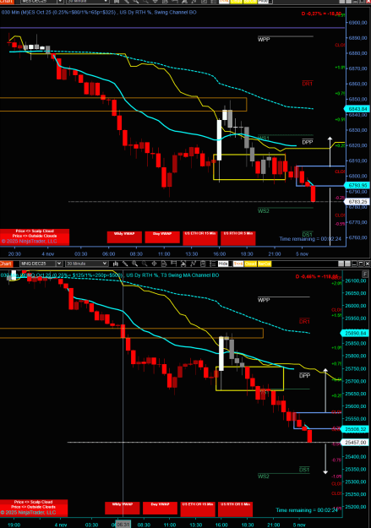Click DR1 label on MES chart
Viewport: 371px width, 528px height.
click(307, 84)
